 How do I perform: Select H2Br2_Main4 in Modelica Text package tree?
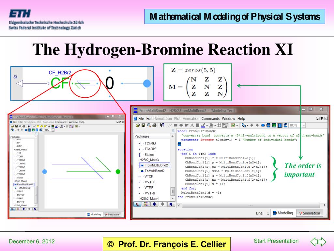149,198
